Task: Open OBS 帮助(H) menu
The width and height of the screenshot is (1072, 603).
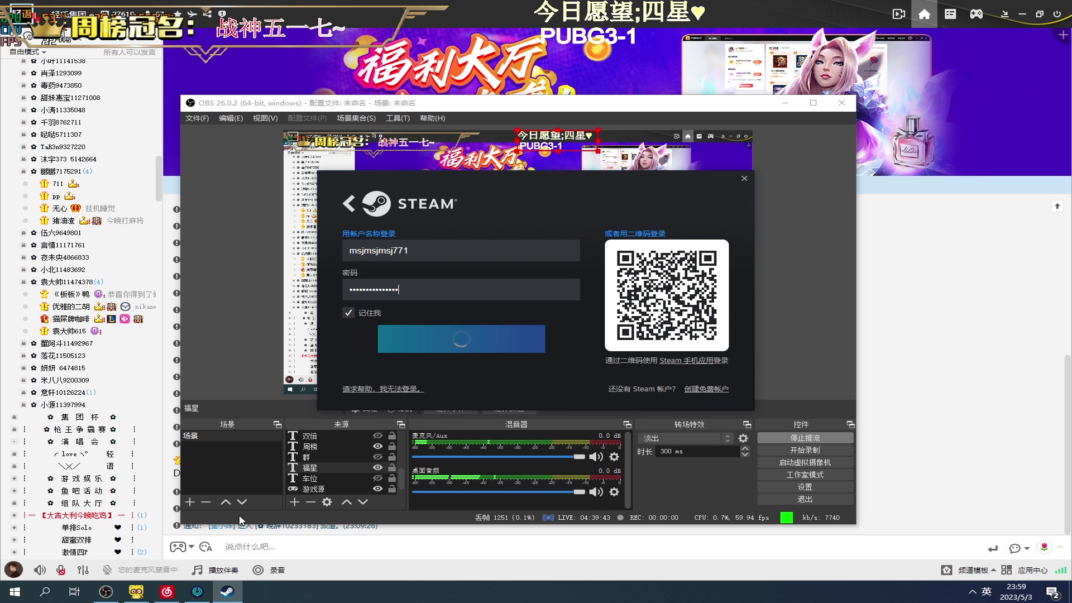Action: [x=433, y=118]
